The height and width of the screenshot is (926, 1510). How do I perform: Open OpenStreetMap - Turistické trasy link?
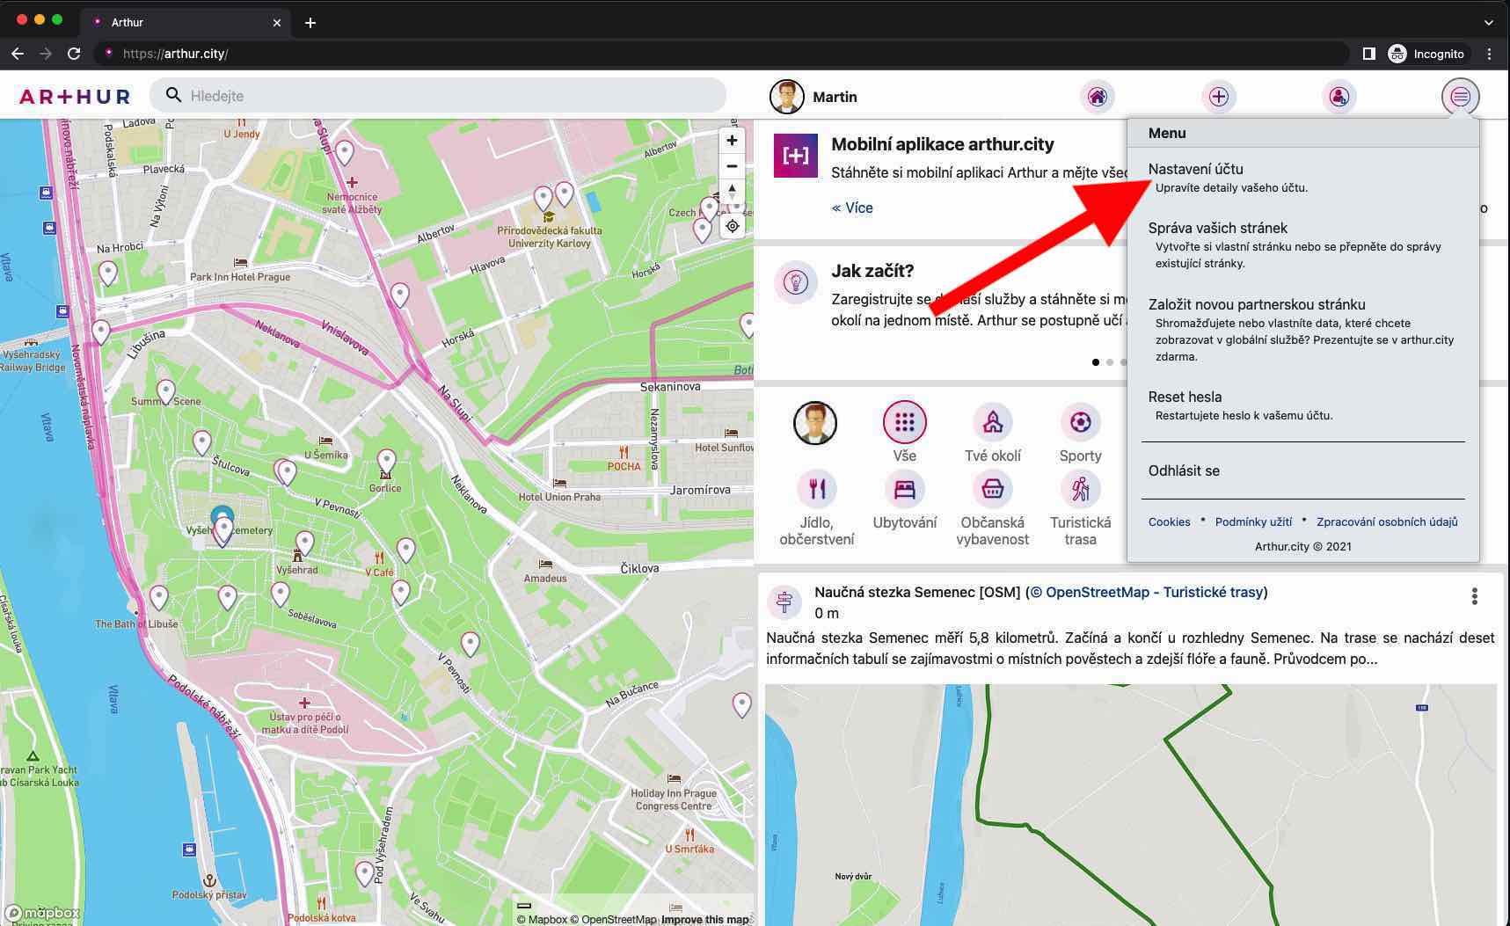tap(1148, 592)
